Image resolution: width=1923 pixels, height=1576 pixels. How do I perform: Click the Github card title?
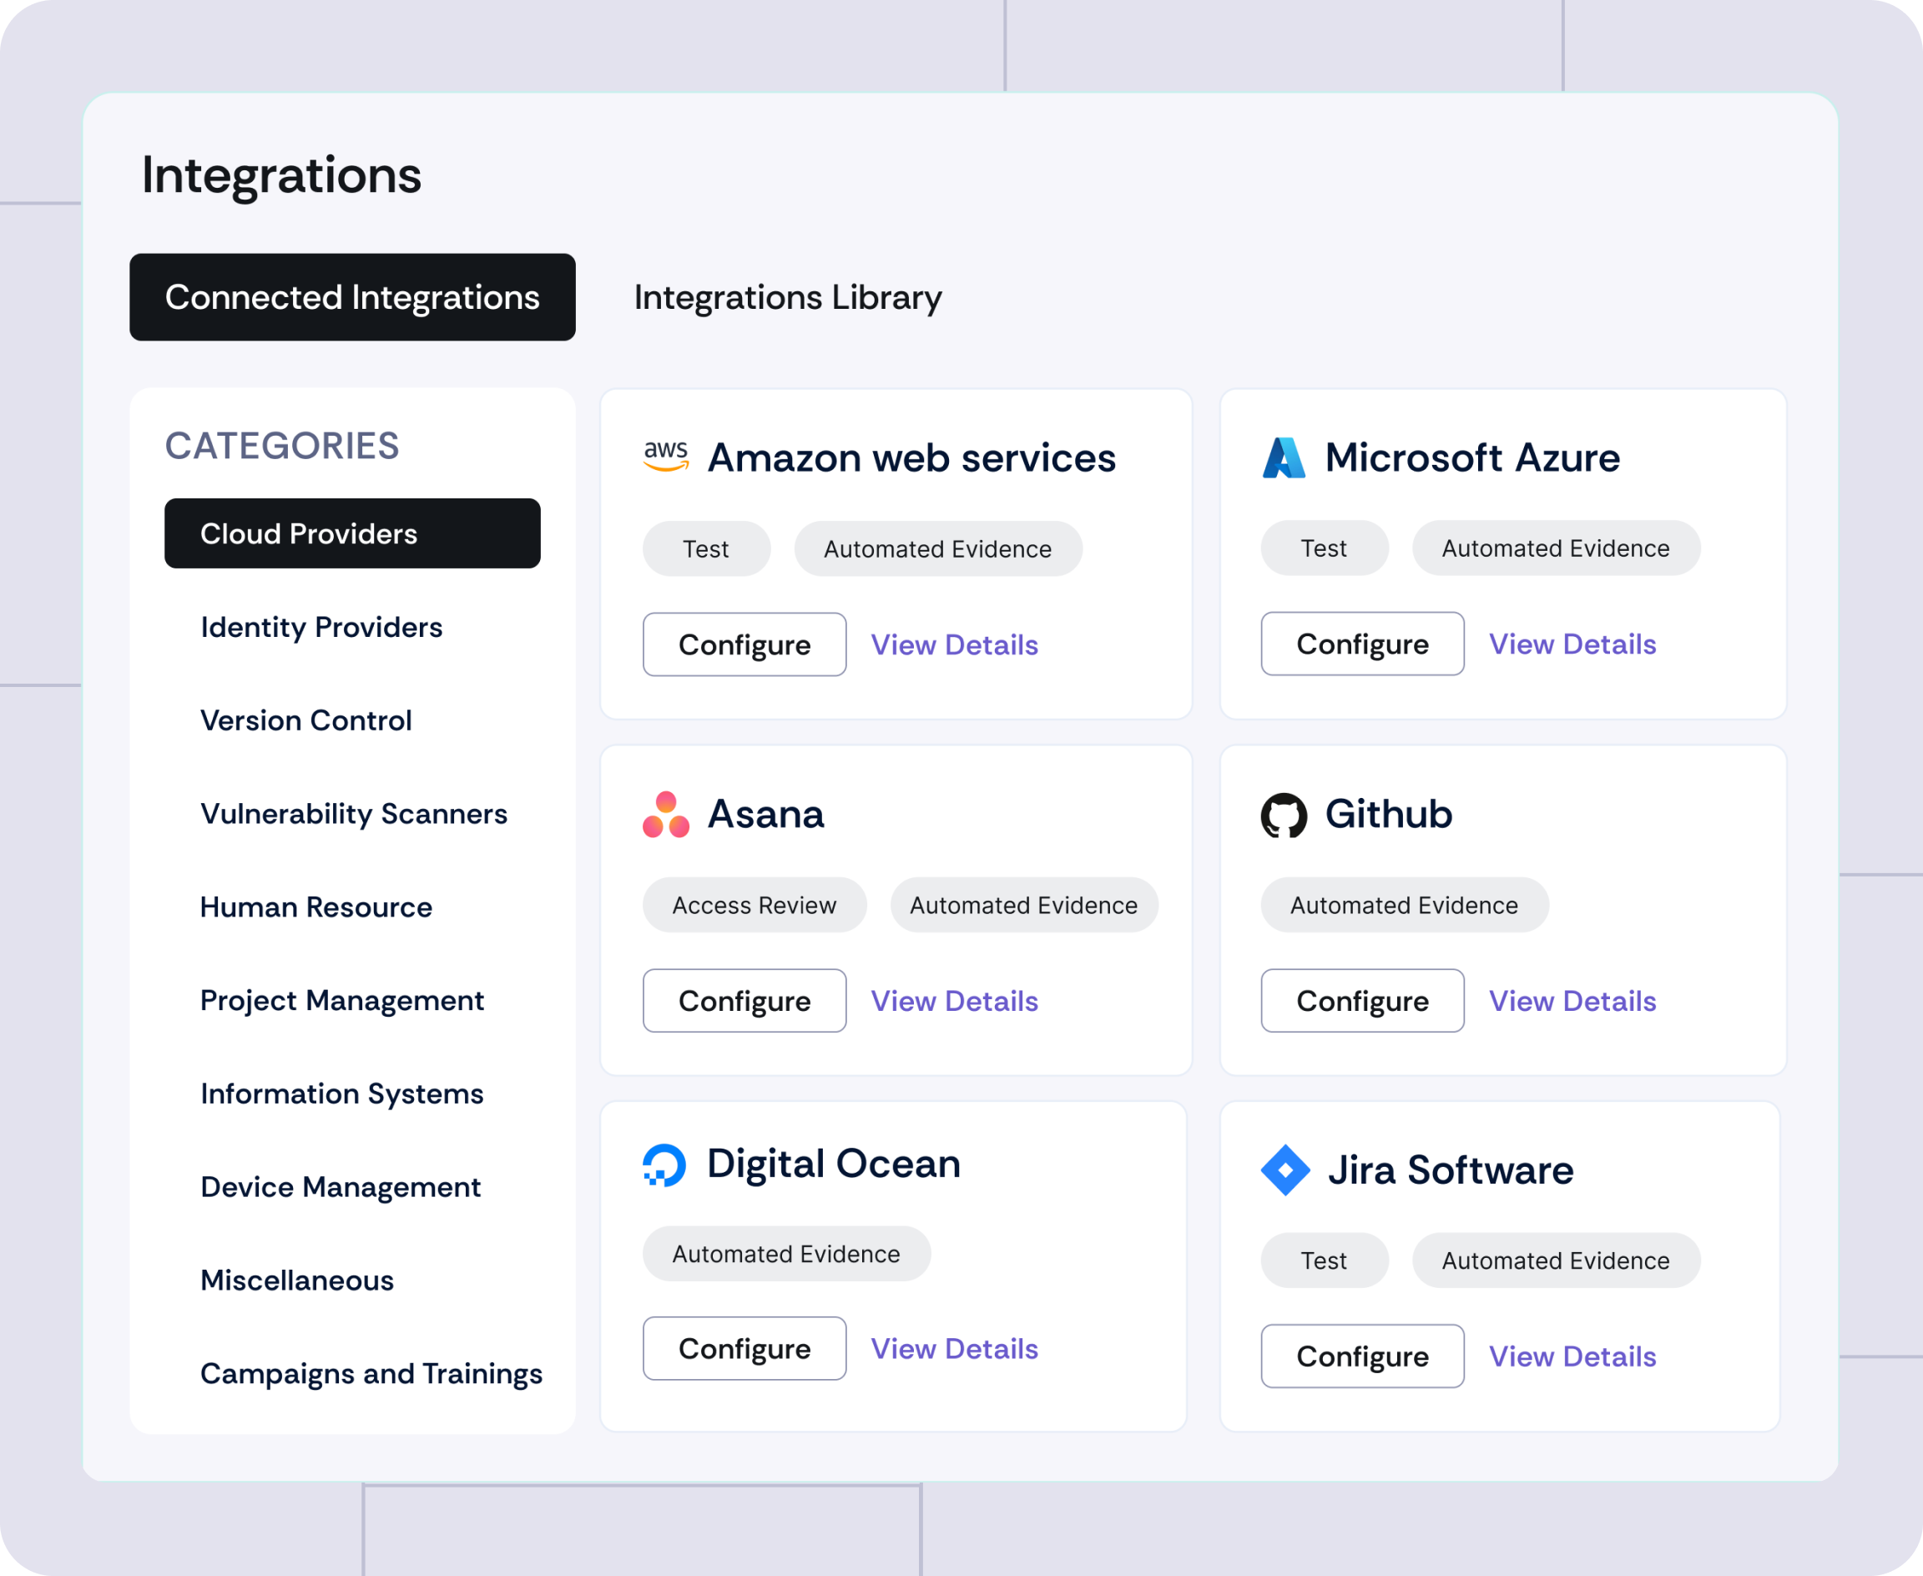pyautogui.click(x=1389, y=815)
